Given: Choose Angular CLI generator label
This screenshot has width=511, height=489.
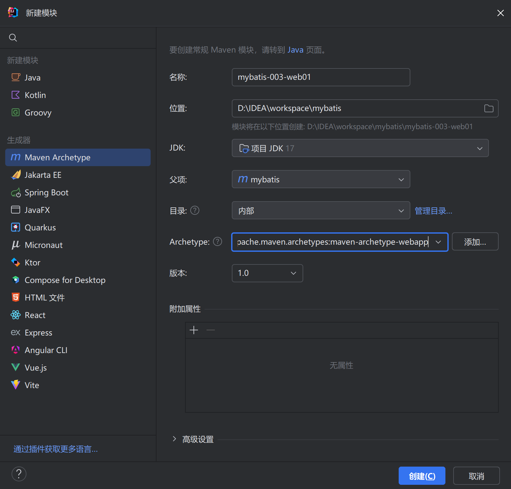Looking at the screenshot, I should (46, 350).
